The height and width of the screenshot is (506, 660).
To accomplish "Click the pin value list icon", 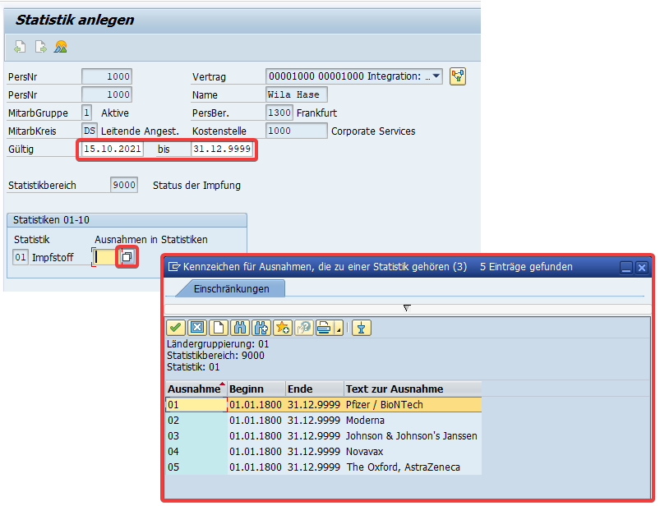I will click(x=361, y=328).
